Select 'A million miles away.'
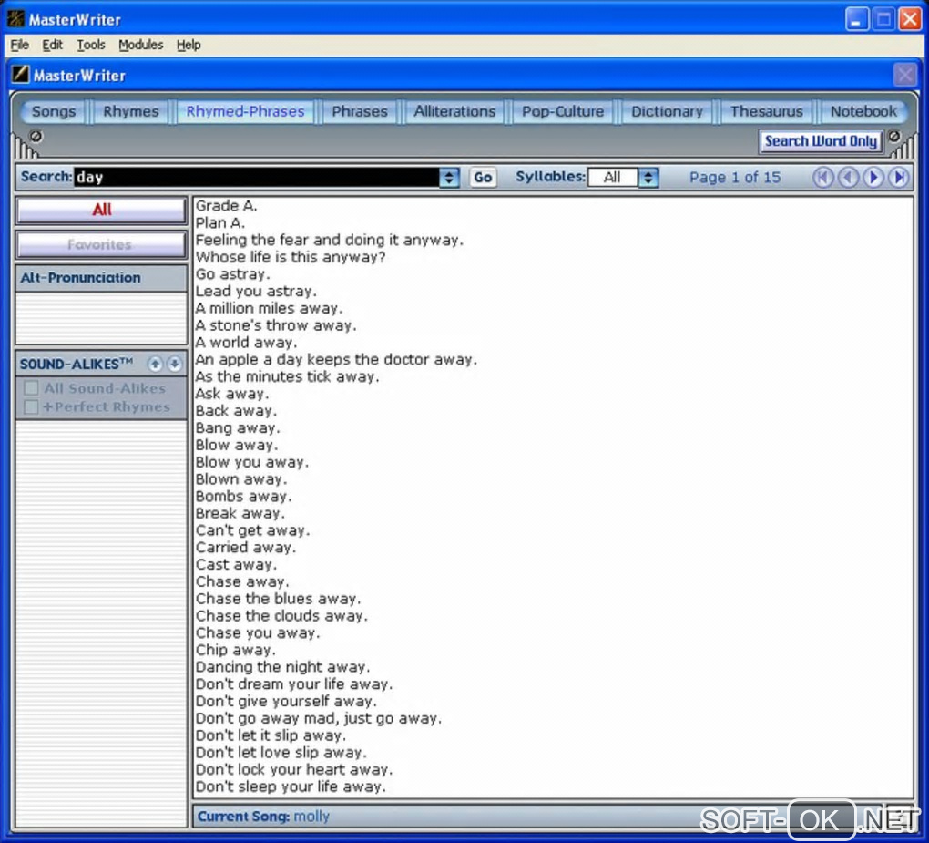 click(x=269, y=308)
